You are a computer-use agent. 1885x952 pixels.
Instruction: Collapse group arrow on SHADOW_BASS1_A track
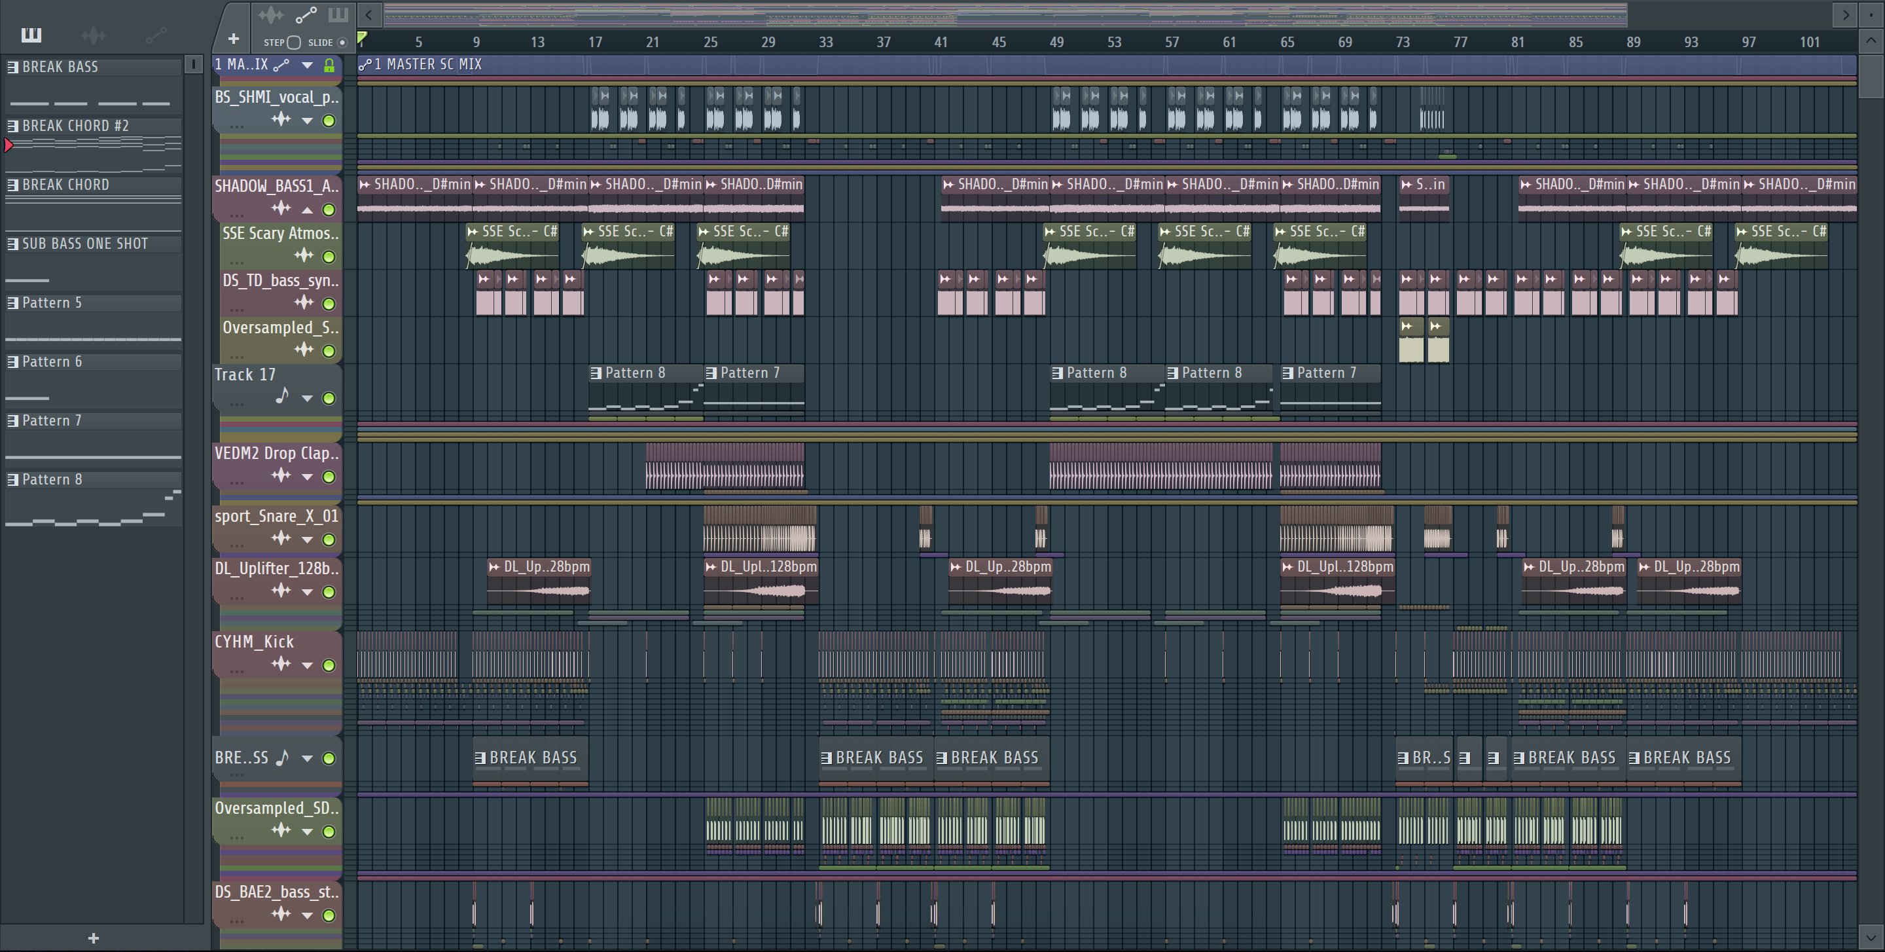[x=308, y=210]
